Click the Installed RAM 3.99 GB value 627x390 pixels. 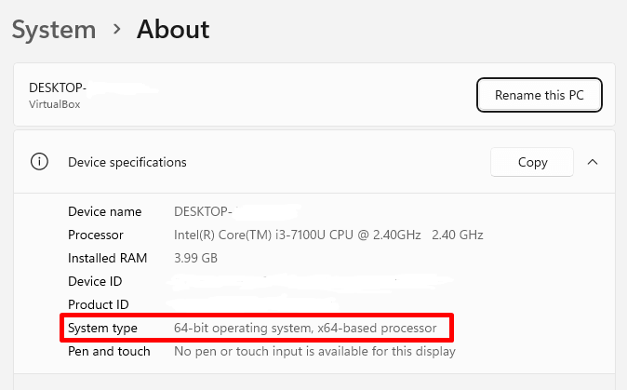(195, 258)
